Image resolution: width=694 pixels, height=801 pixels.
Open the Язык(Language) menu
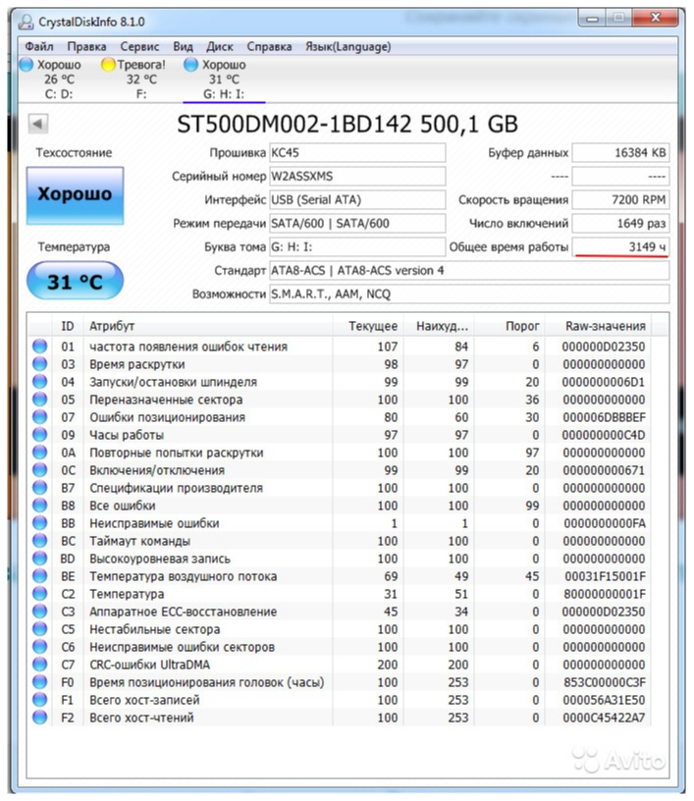(x=347, y=46)
